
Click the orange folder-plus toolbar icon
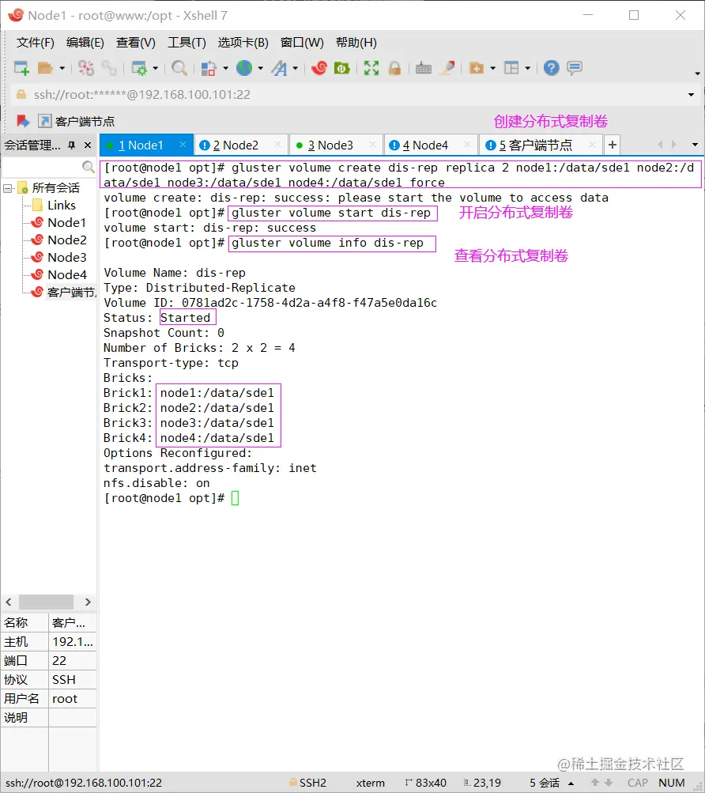[477, 68]
